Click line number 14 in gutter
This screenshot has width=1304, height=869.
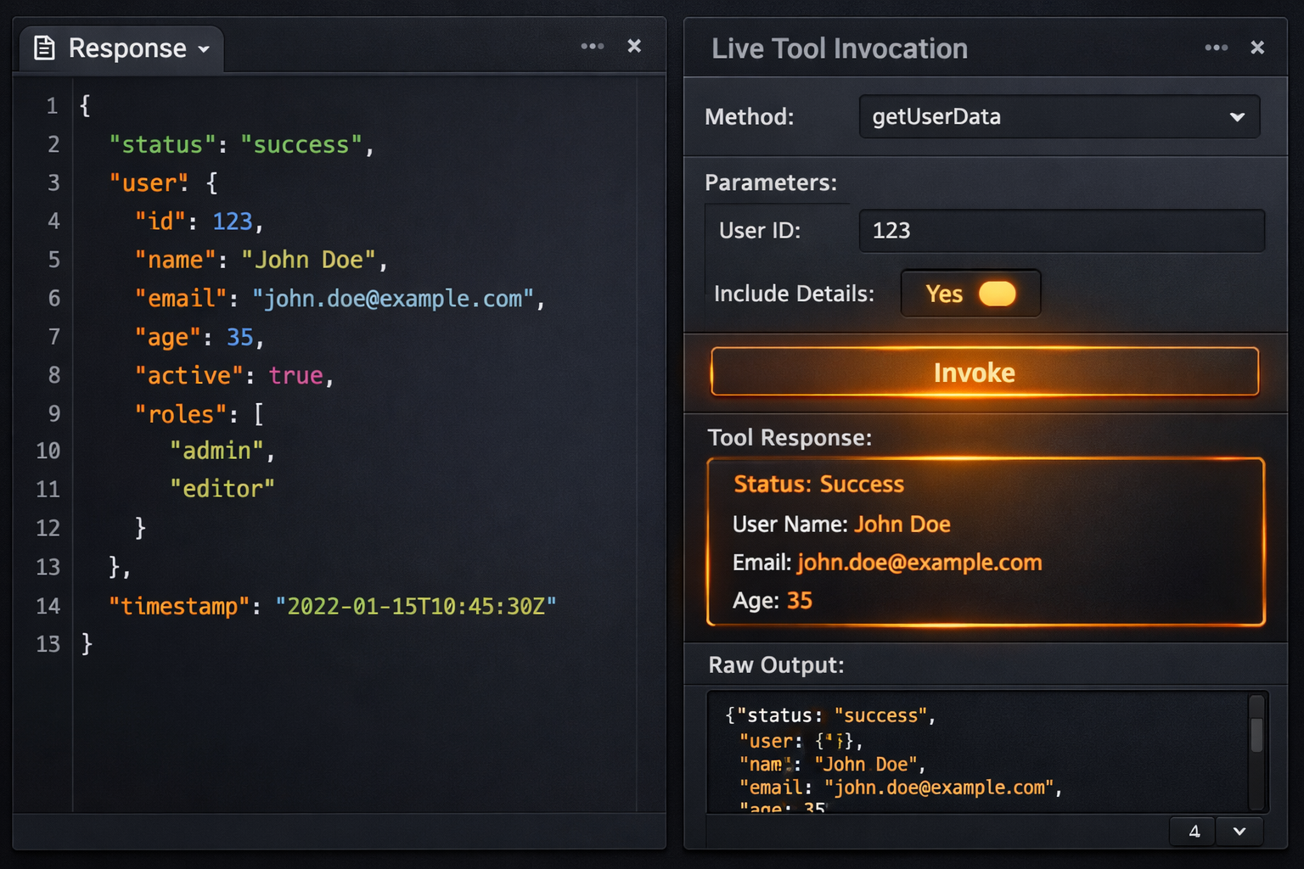click(48, 606)
